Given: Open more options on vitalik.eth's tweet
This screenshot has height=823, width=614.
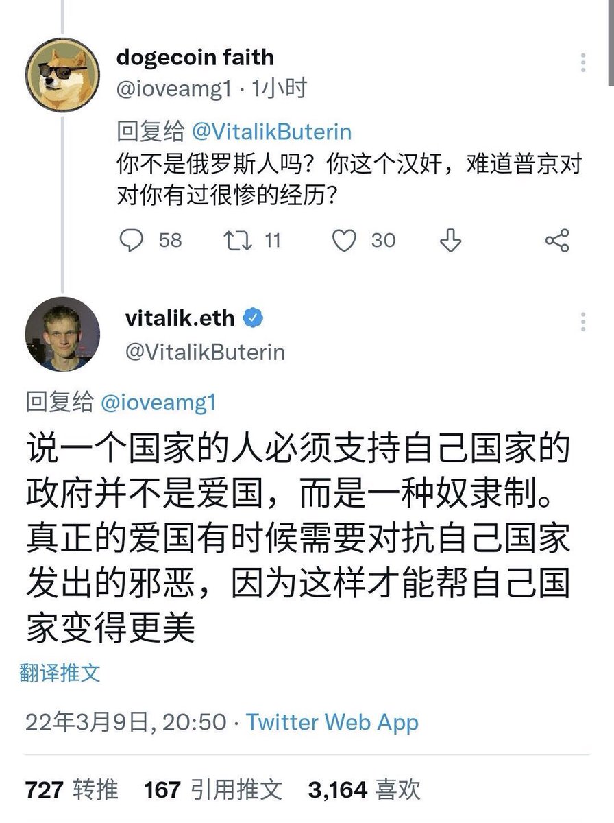Looking at the screenshot, I should (x=583, y=322).
